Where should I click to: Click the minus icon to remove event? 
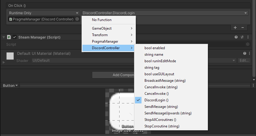point(242,28)
